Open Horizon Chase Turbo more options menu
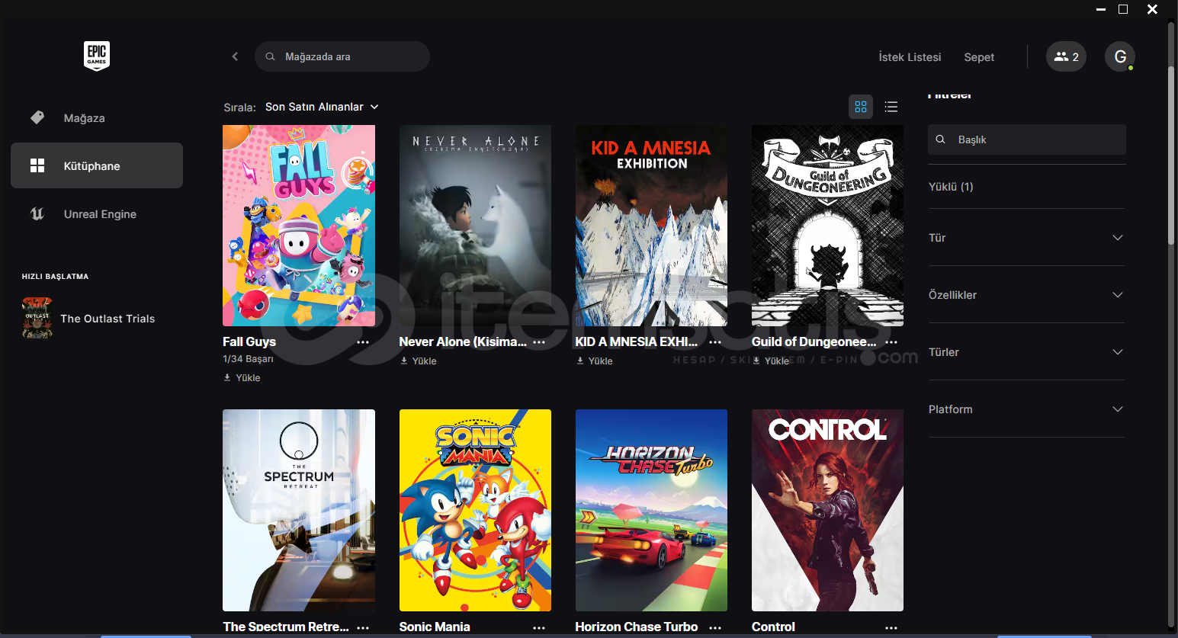Viewport: 1178px width, 638px height. (x=715, y=627)
